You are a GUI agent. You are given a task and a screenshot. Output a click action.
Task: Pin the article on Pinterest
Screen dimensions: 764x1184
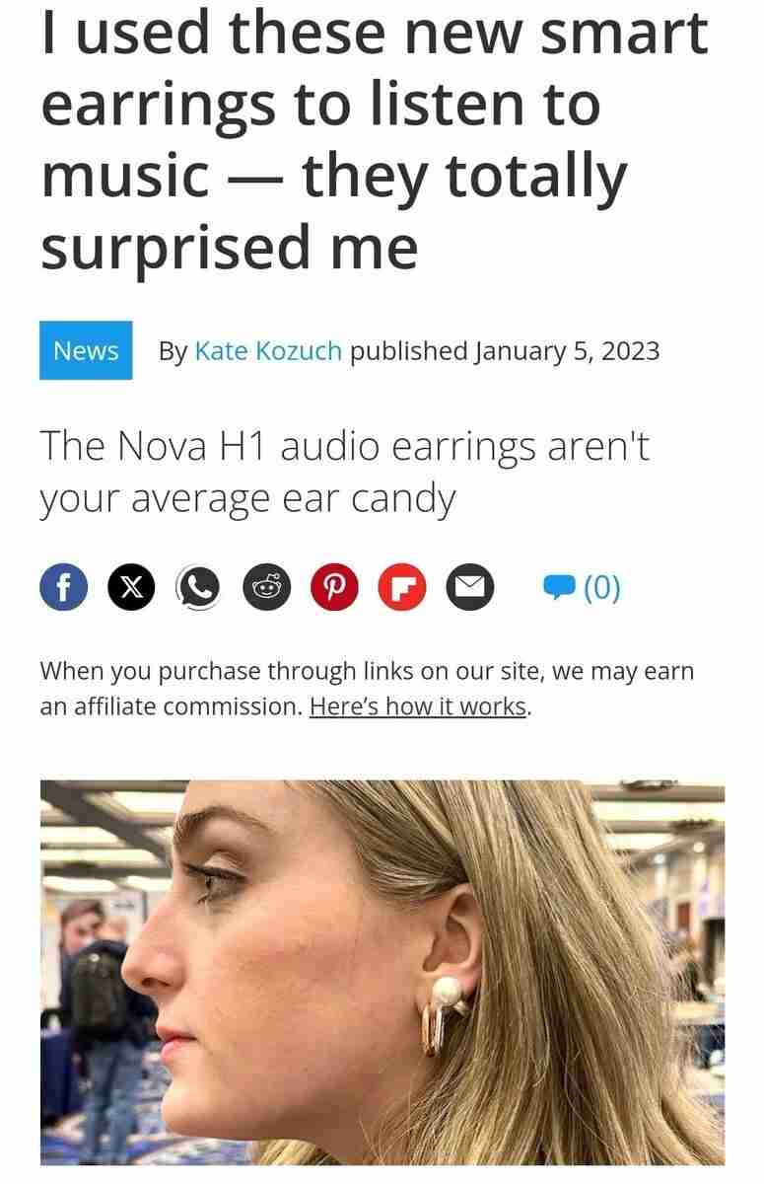coord(334,588)
